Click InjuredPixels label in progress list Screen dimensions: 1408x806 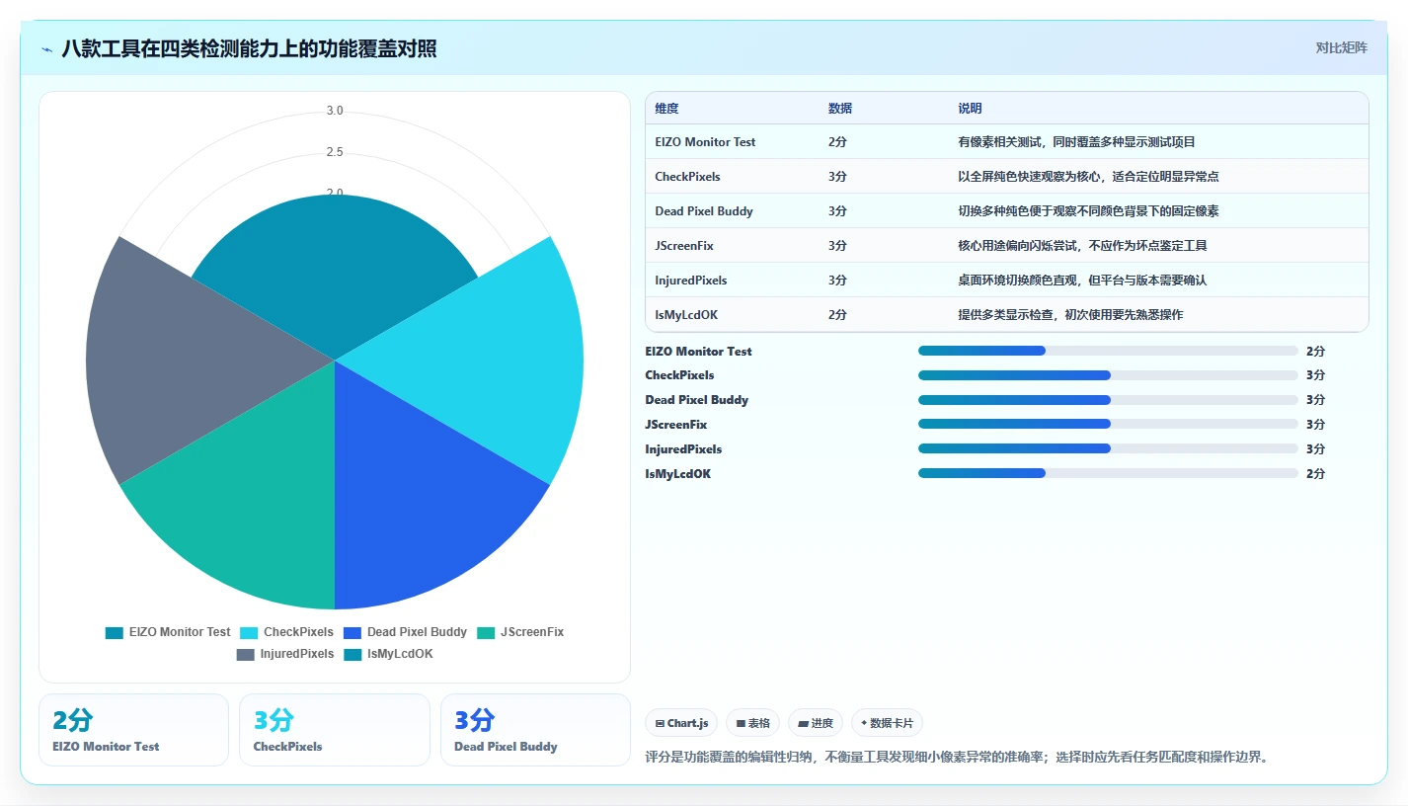pos(683,448)
